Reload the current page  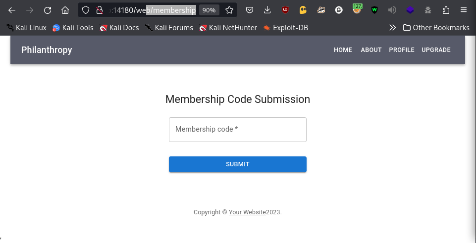pyautogui.click(x=48, y=10)
